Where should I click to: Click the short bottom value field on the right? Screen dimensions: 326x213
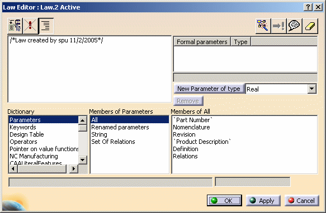253,182
